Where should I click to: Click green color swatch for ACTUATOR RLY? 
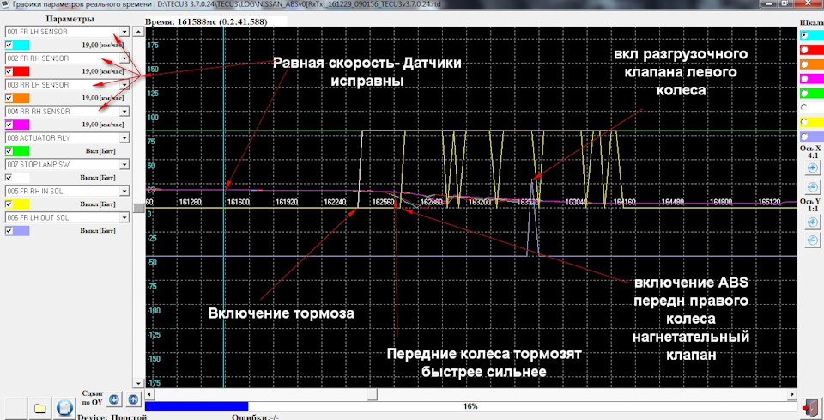pyautogui.click(x=21, y=151)
